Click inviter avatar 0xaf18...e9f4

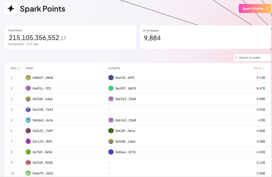(x=111, y=78)
